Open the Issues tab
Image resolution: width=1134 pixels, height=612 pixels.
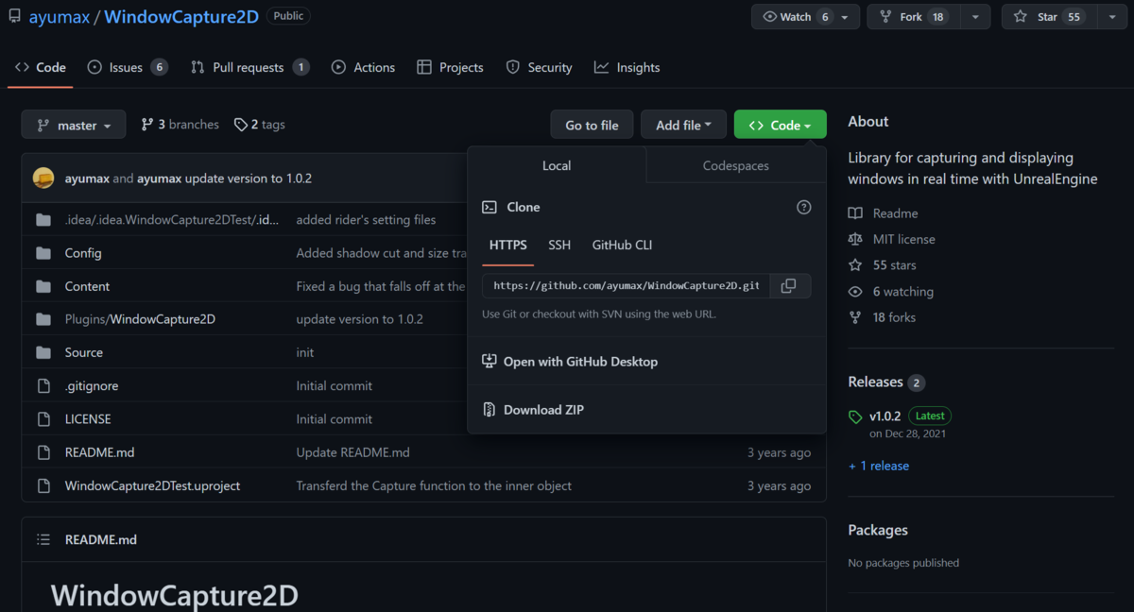pyautogui.click(x=127, y=67)
